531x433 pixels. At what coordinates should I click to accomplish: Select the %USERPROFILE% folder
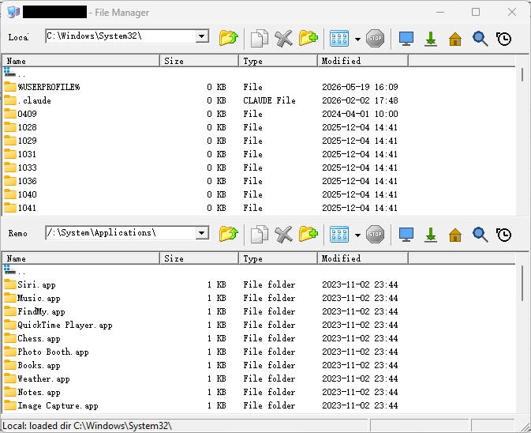click(42, 87)
